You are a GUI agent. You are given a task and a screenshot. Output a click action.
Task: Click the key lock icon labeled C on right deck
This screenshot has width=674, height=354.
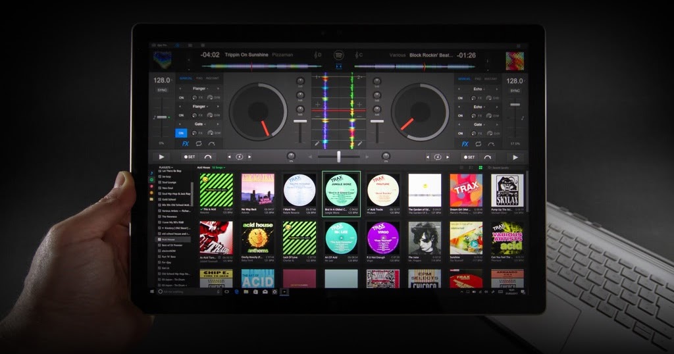click(359, 55)
